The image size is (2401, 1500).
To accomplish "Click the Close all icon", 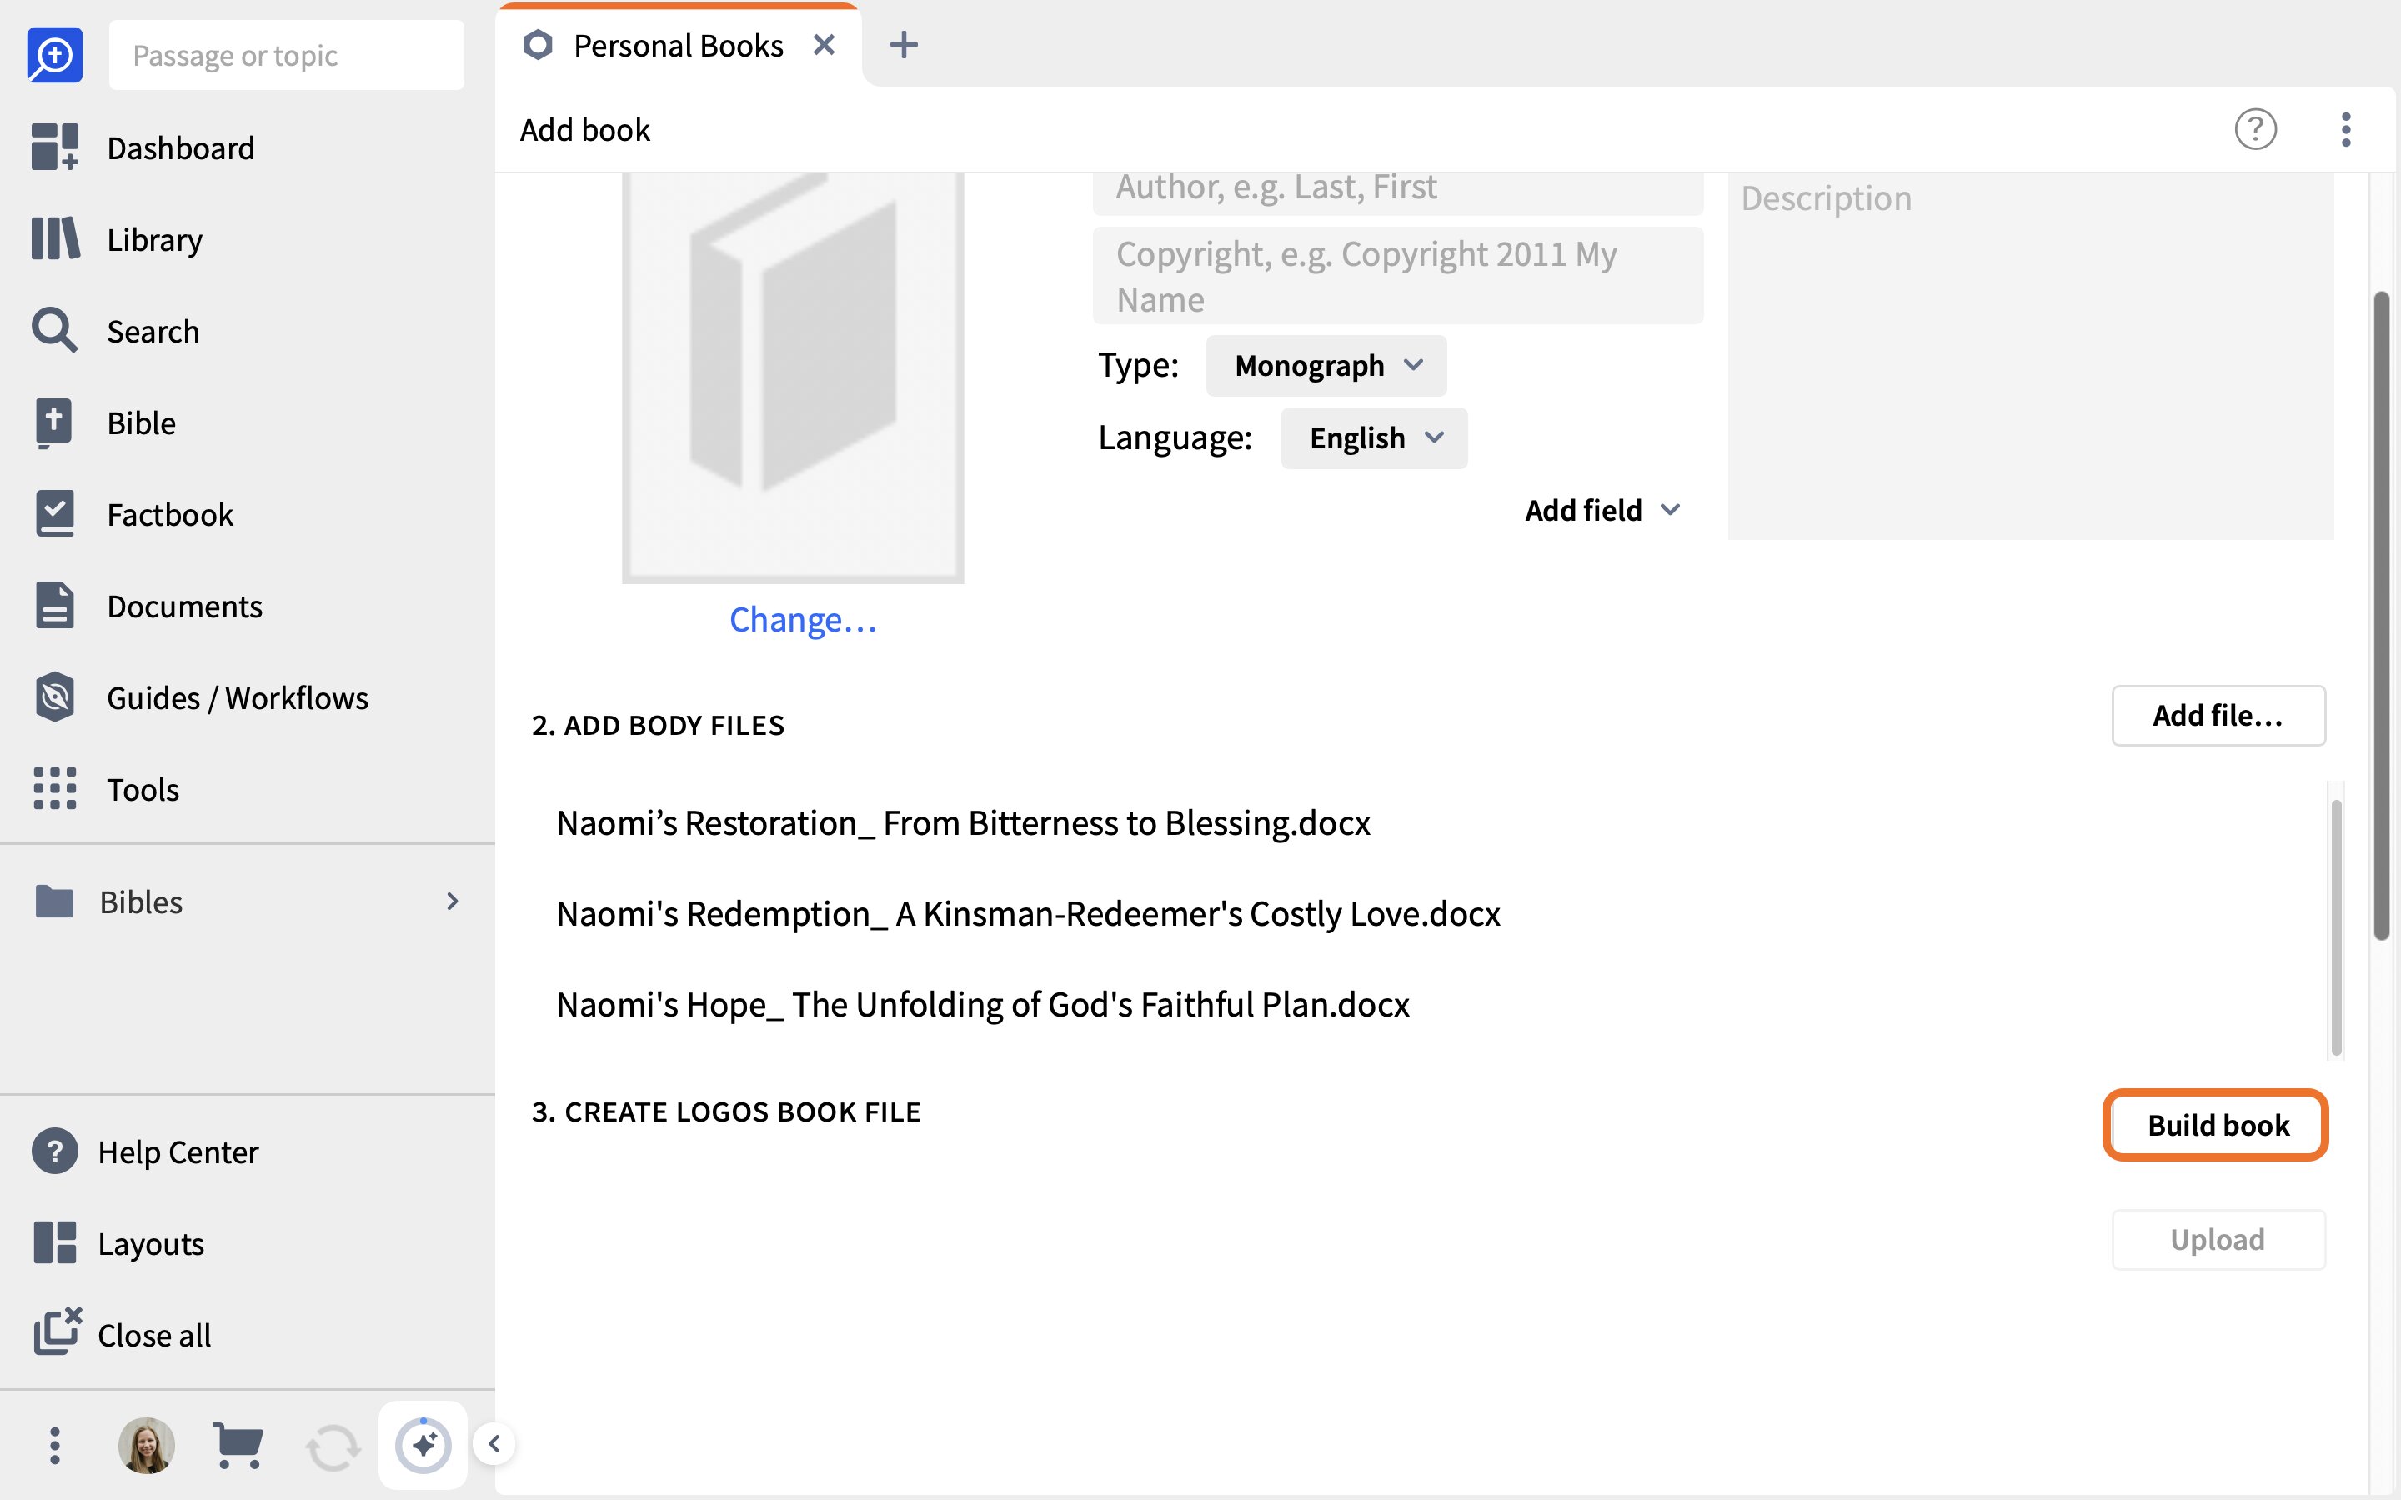I will 57,1332.
